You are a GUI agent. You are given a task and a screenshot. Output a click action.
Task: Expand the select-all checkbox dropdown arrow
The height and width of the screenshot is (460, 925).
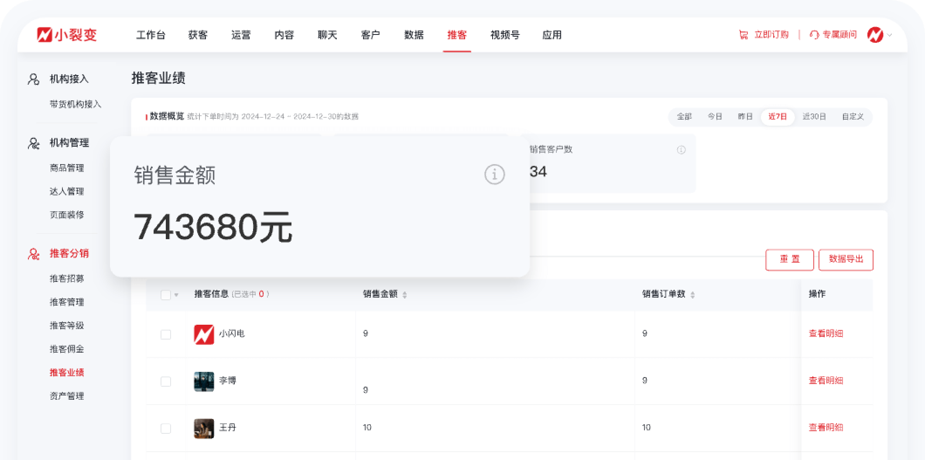pos(176,295)
